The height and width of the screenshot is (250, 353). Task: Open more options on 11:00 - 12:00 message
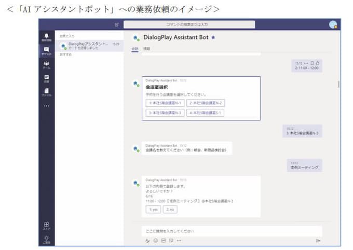[306, 63]
